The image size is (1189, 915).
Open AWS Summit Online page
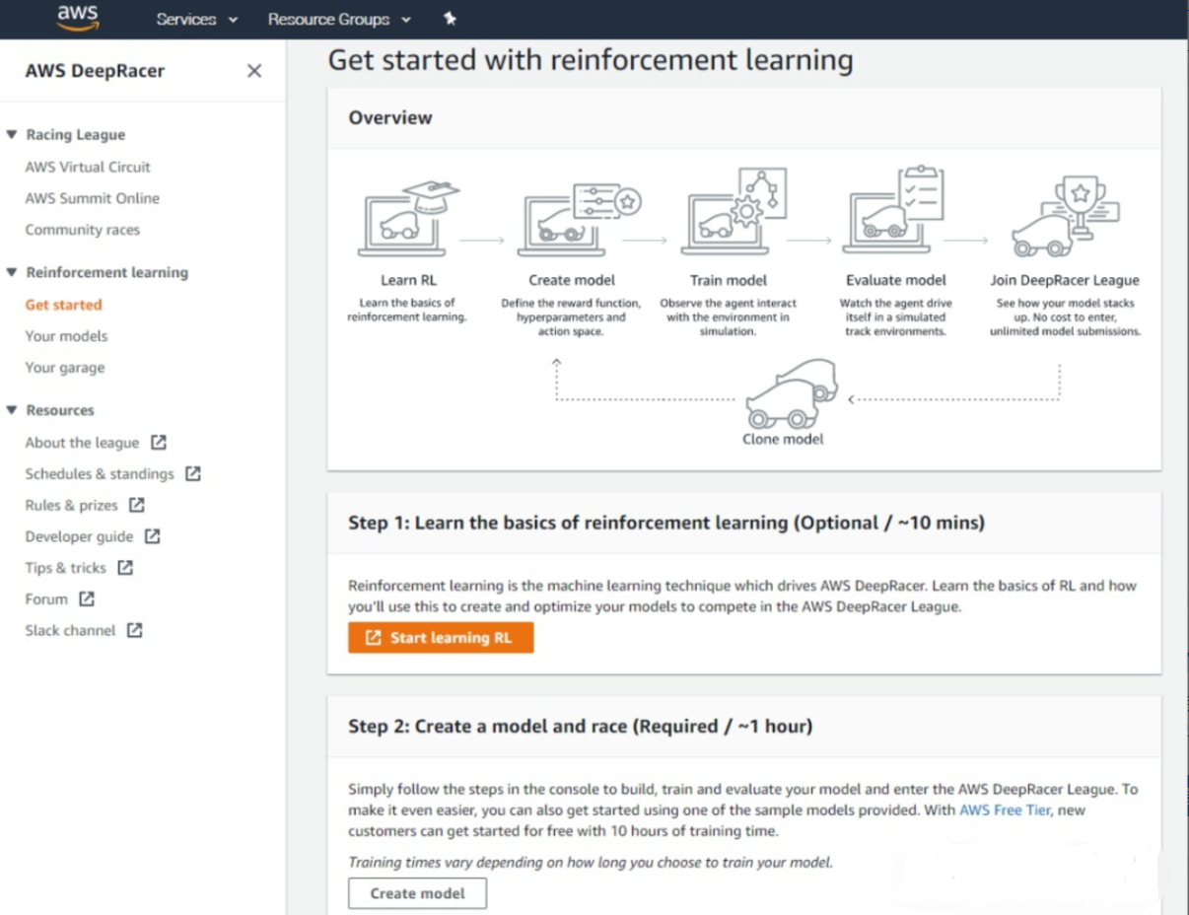[x=92, y=198]
